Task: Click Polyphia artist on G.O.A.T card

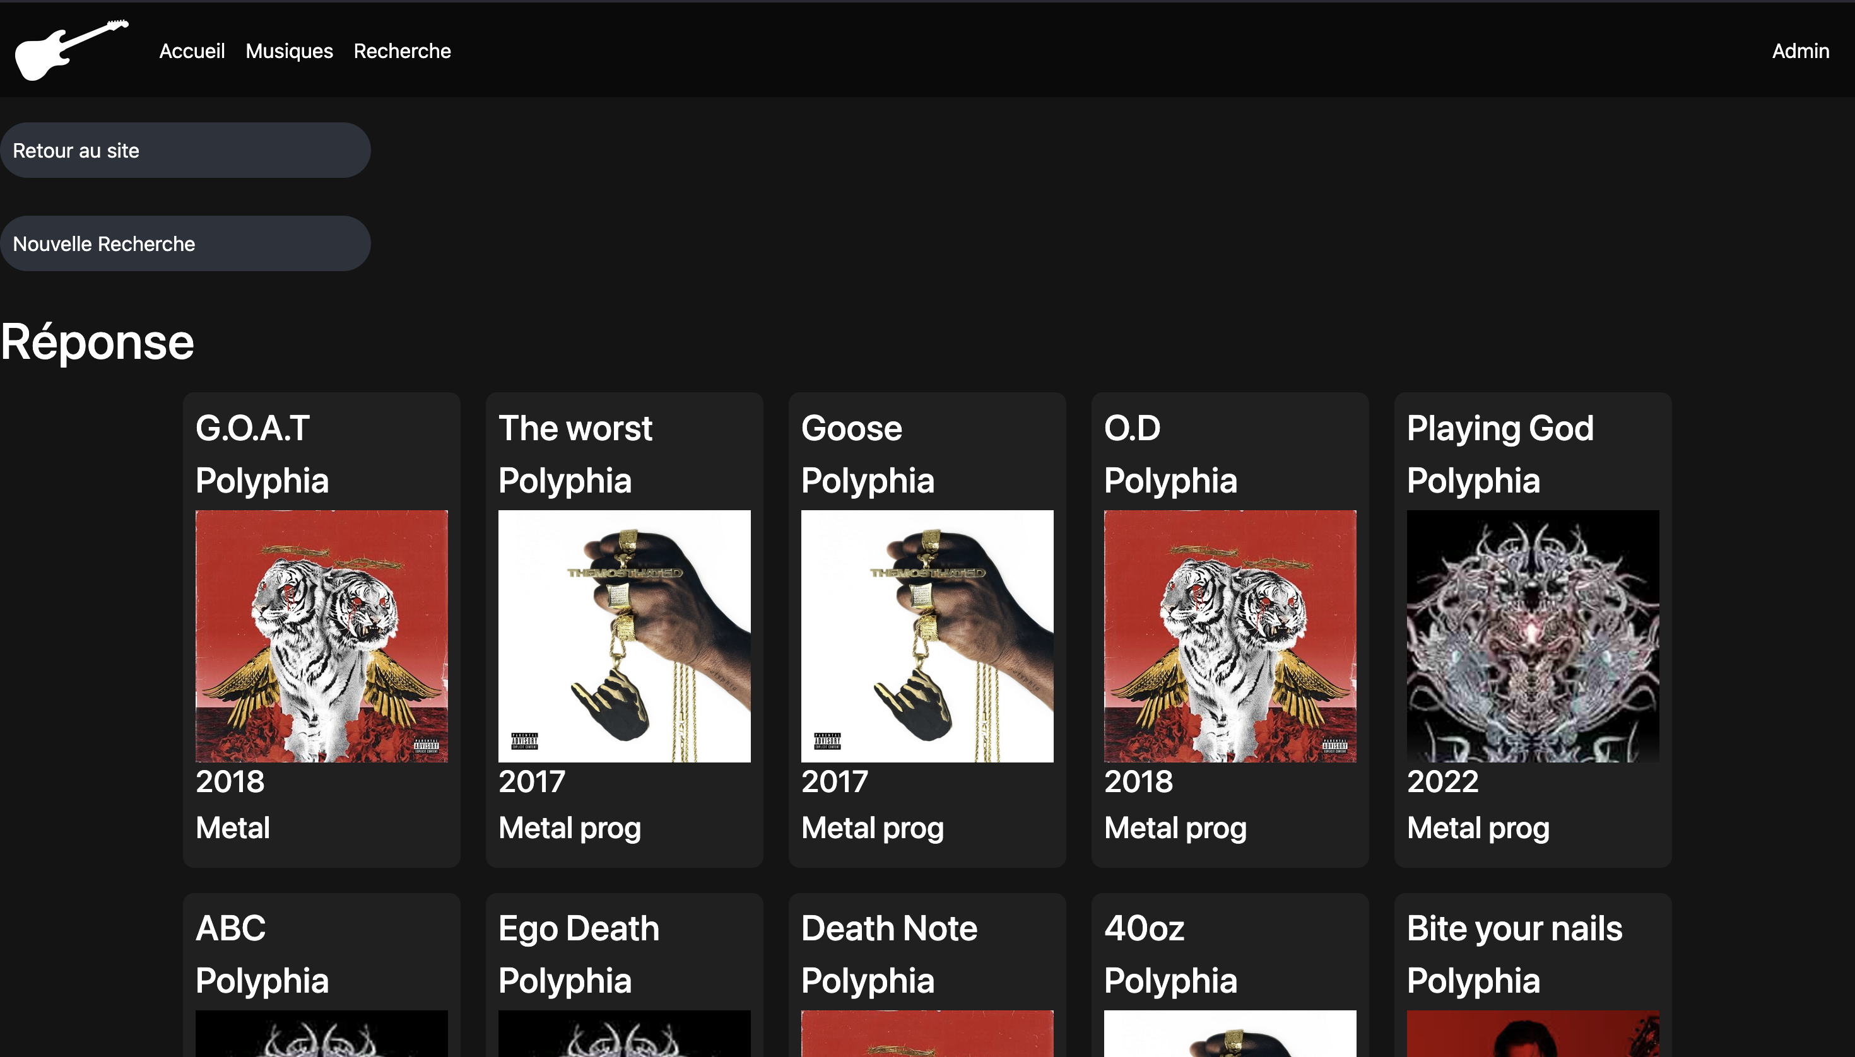Action: point(262,481)
